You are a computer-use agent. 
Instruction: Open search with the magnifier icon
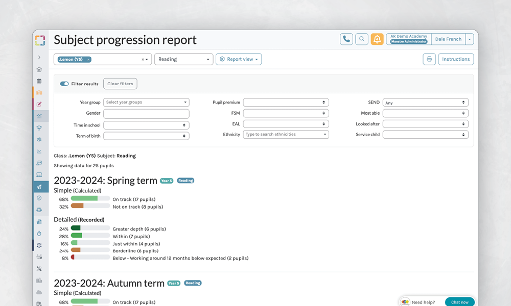coord(362,39)
